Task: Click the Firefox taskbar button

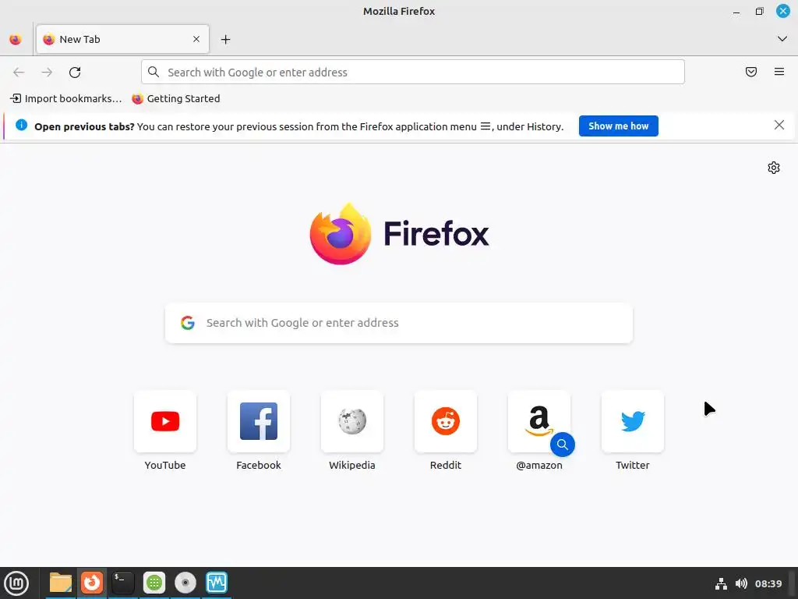Action: (x=92, y=583)
